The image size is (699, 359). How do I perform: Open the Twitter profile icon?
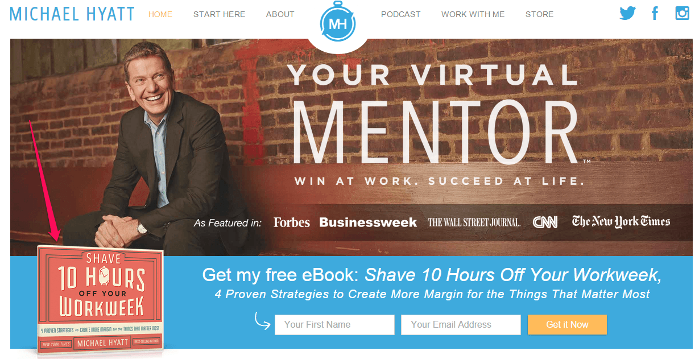click(627, 13)
